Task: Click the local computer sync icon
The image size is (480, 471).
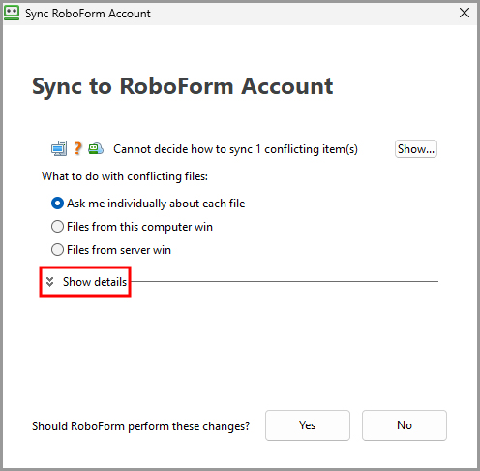Action: click(x=59, y=148)
